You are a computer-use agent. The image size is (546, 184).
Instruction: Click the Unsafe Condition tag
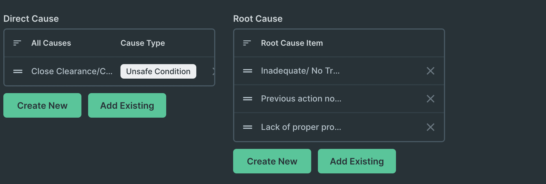click(158, 71)
